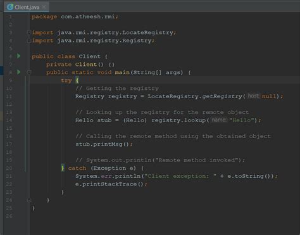Collapse the import block fold marker at line 3

click(x=29, y=32)
